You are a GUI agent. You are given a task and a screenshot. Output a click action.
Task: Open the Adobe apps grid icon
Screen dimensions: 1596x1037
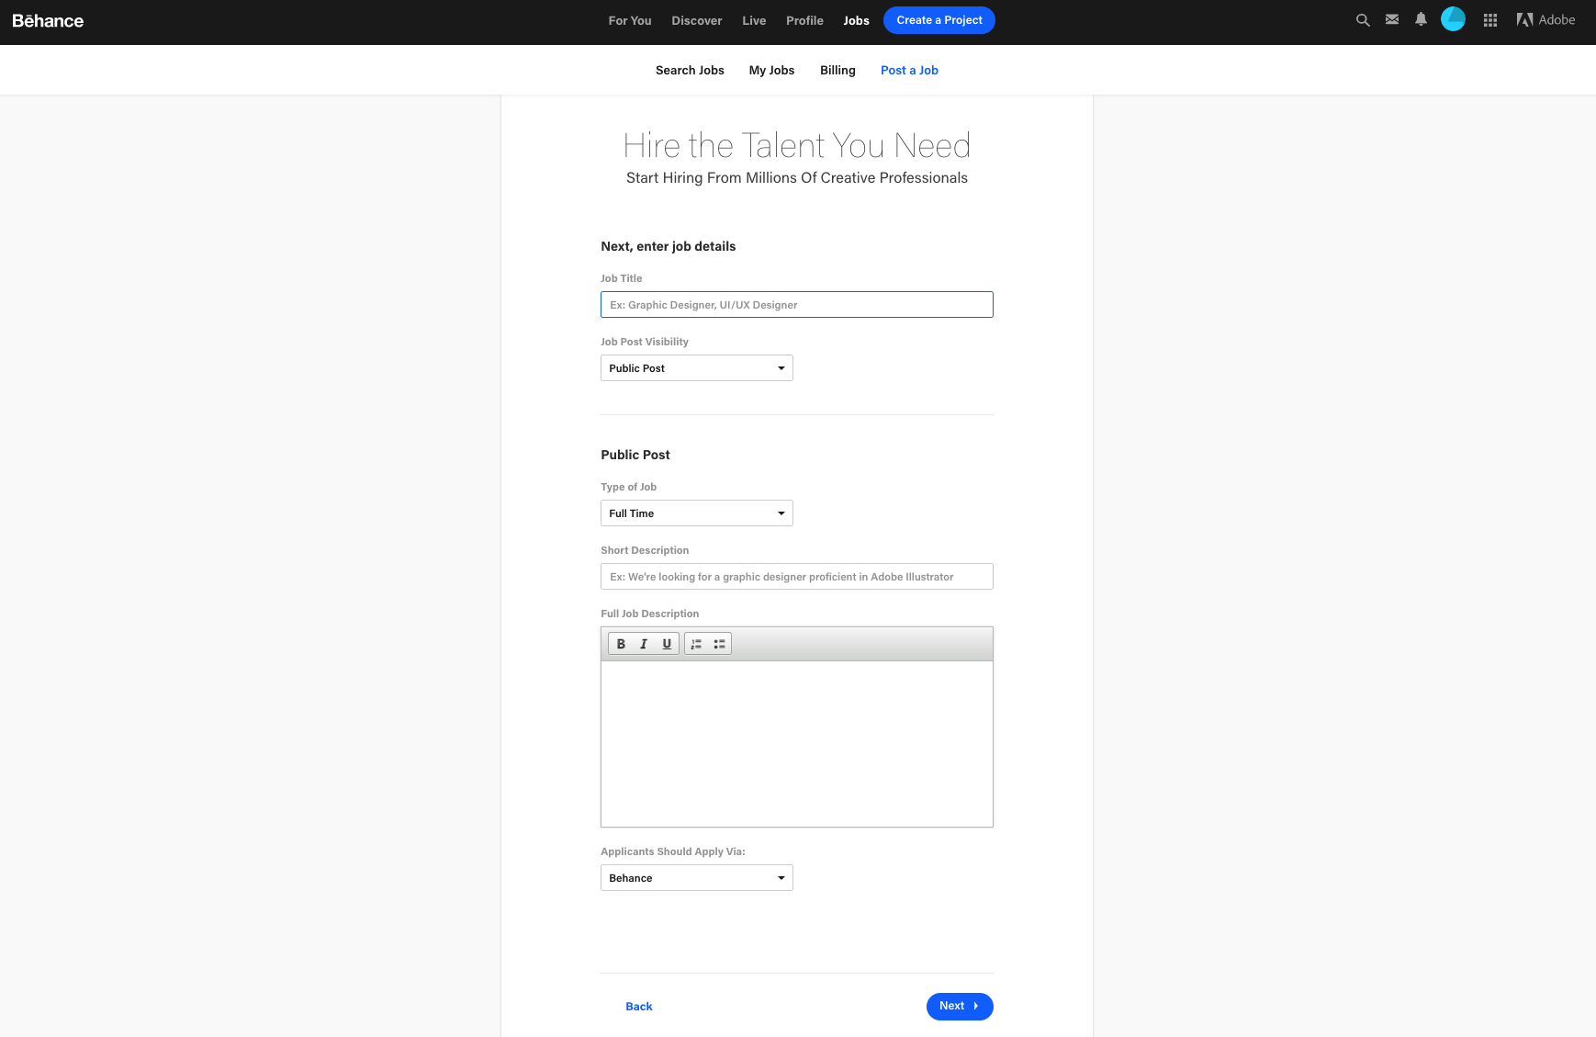1490,20
